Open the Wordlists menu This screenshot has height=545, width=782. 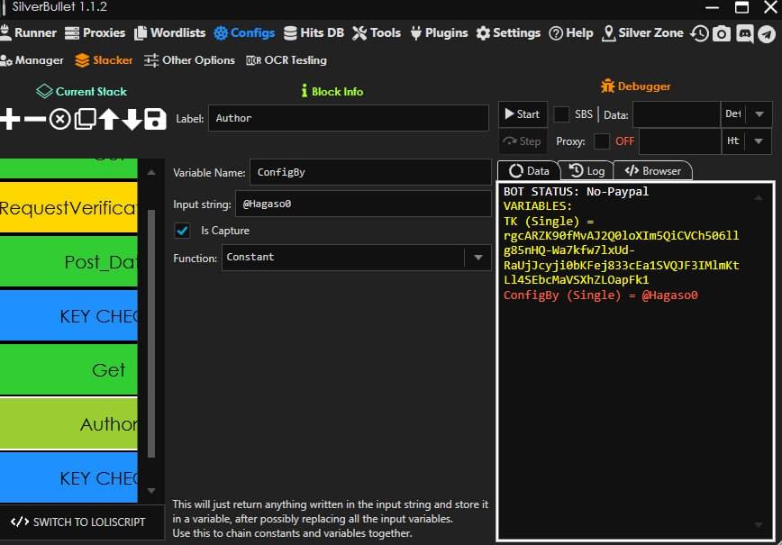pyautogui.click(x=170, y=32)
